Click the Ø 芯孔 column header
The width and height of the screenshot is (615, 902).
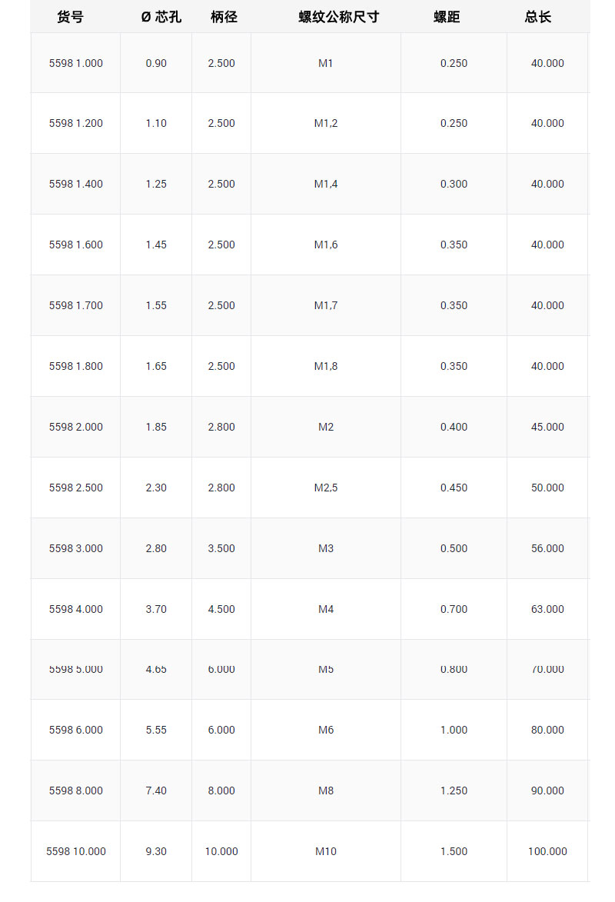(161, 17)
